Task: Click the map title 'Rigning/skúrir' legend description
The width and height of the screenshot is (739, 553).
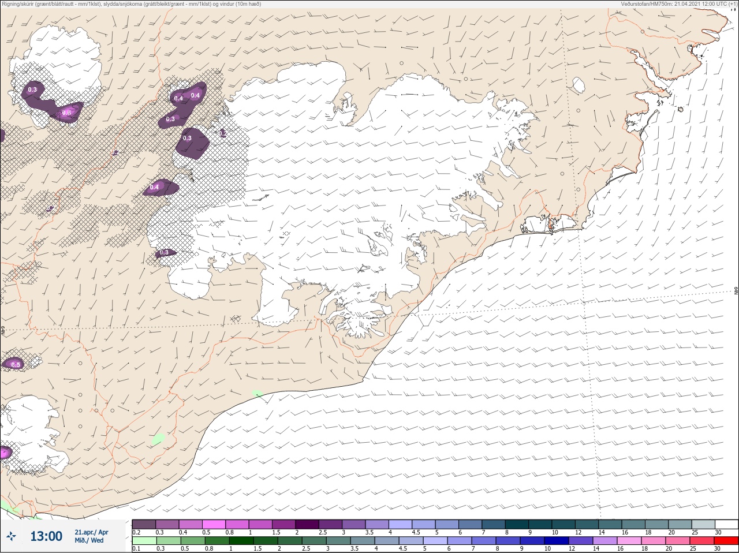Action: [131, 4]
